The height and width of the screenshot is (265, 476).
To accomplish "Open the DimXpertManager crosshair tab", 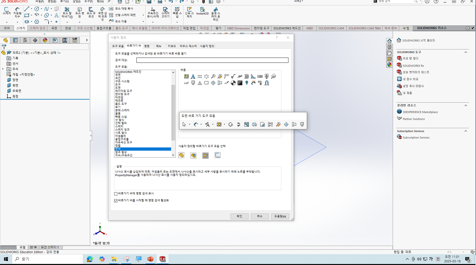I will pos(35,40).
